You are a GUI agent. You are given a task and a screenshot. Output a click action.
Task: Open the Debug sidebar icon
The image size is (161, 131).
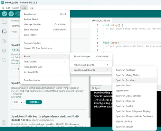(x=4, y=51)
